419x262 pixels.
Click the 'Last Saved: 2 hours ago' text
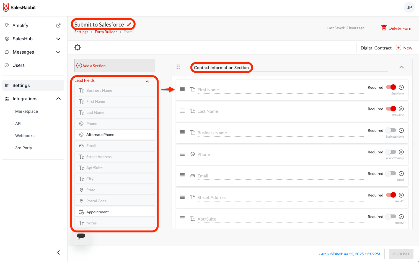[x=346, y=28]
